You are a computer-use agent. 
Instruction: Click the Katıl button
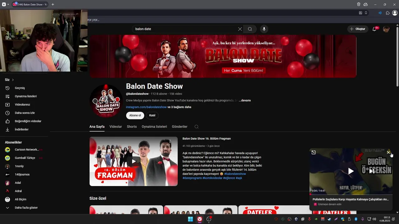click(x=152, y=115)
